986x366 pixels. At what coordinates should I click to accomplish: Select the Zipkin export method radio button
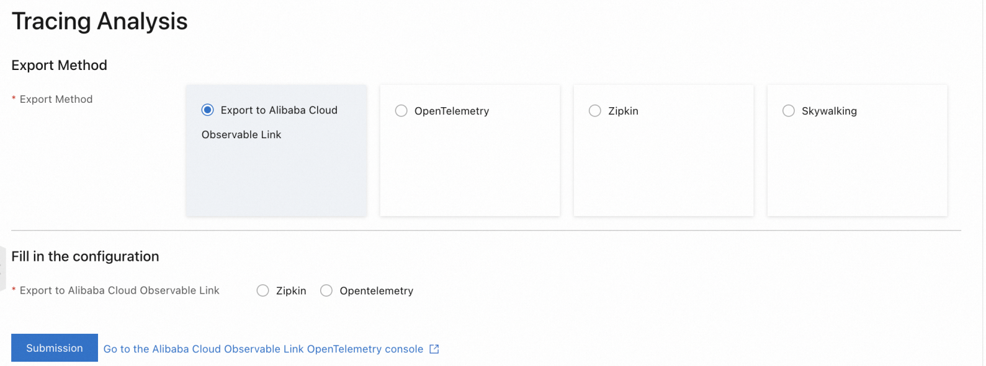tap(595, 111)
